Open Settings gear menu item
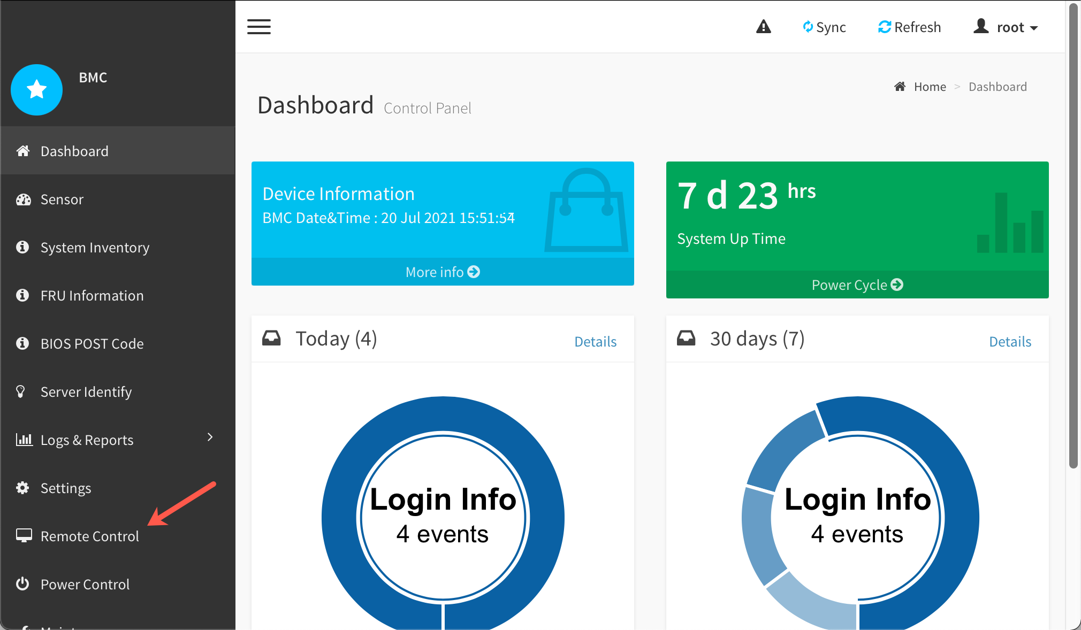The width and height of the screenshot is (1081, 630). pos(65,488)
